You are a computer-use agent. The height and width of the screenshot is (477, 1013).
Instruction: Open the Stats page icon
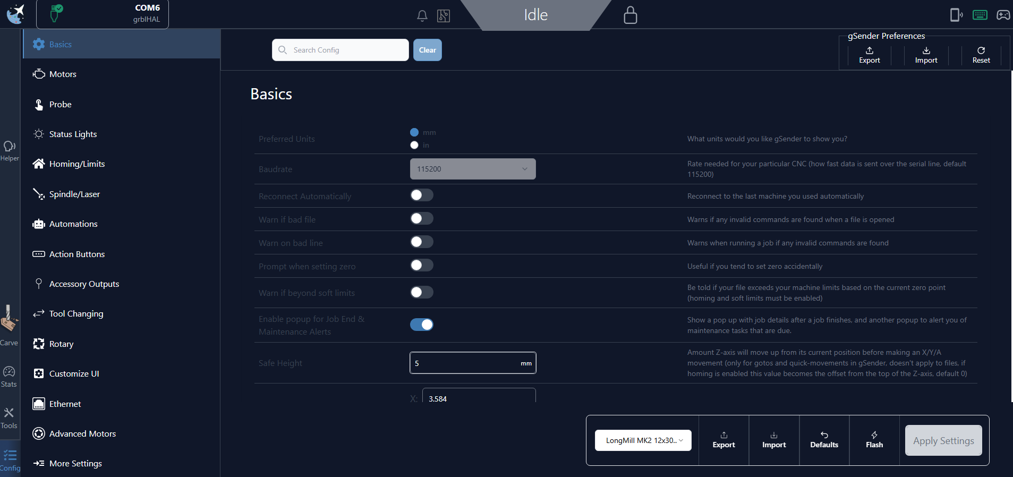[9, 377]
